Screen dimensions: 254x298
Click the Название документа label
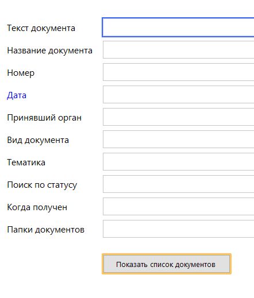click(x=49, y=51)
